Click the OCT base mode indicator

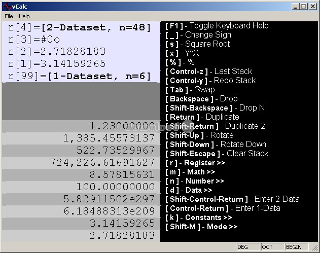tap(272, 247)
